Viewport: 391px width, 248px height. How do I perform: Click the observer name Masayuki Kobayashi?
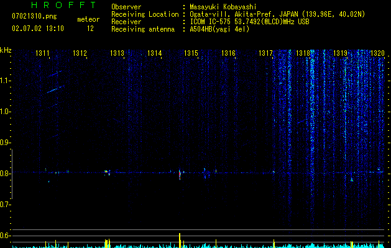tap(223, 7)
